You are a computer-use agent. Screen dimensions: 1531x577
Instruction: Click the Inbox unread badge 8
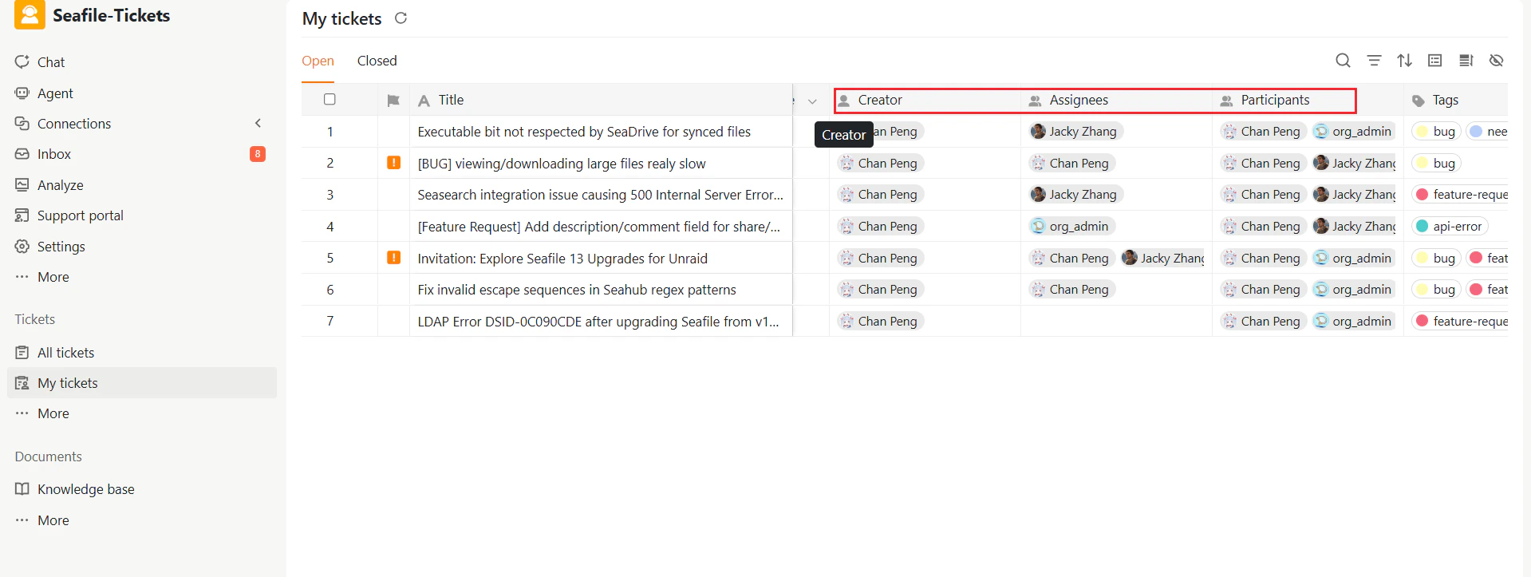pos(258,154)
